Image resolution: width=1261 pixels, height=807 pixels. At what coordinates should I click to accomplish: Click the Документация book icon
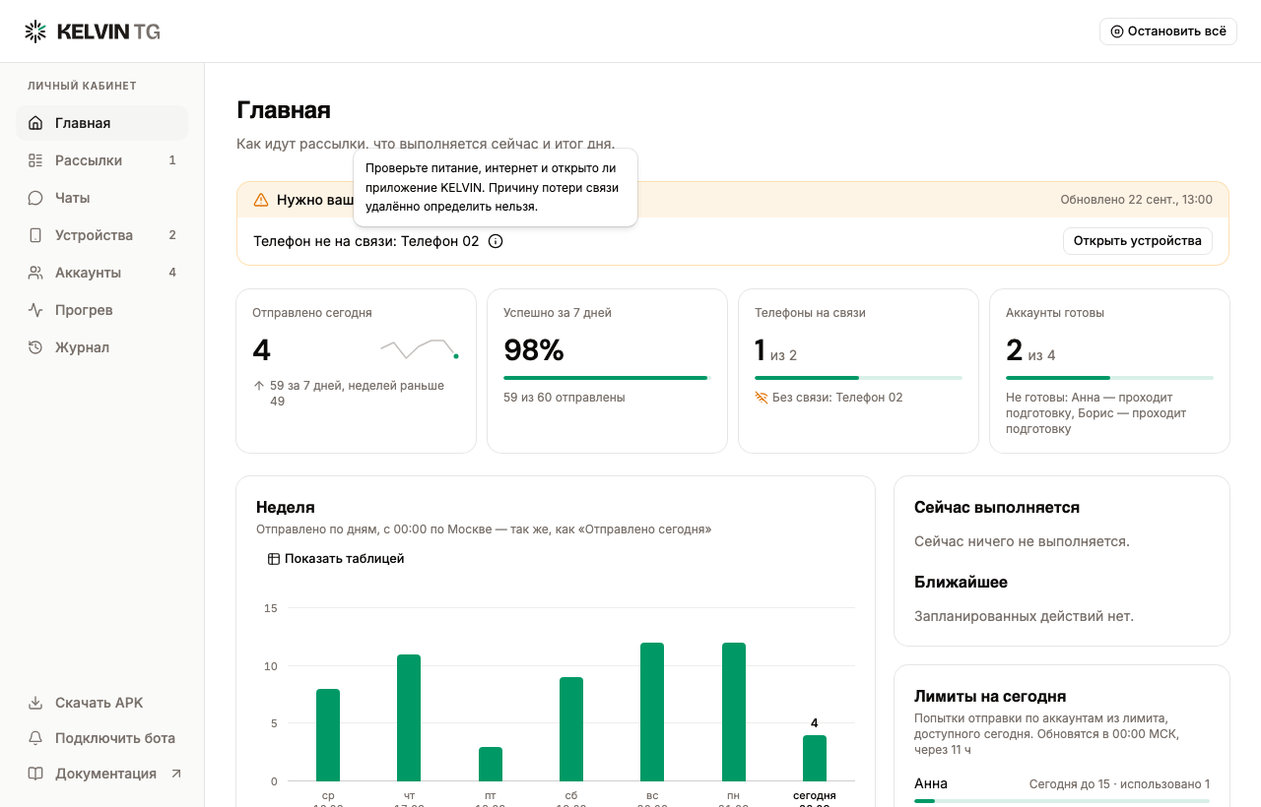[x=35, y=774]
